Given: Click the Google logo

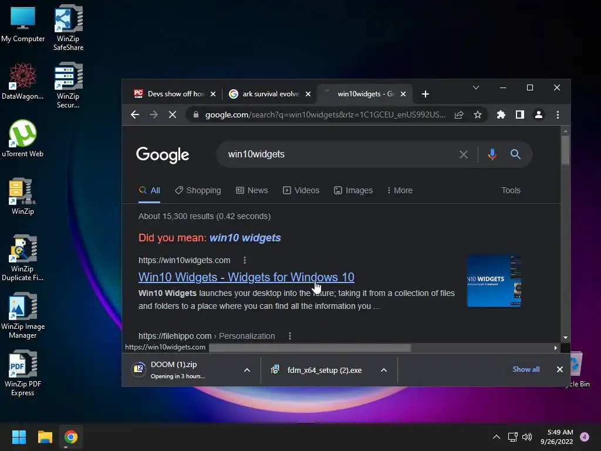Looking at the screenshot, I should 163,155.
